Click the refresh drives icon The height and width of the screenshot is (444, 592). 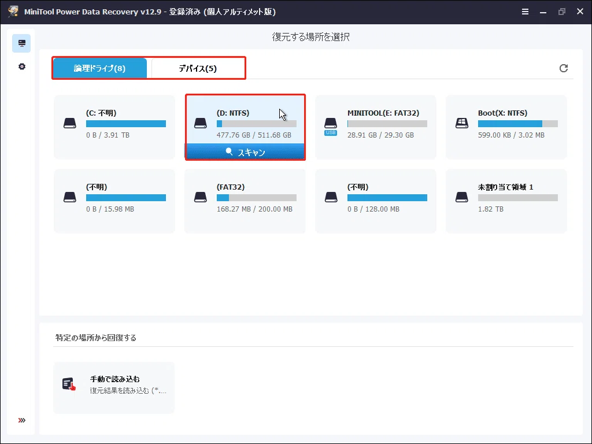pos(564,68)
